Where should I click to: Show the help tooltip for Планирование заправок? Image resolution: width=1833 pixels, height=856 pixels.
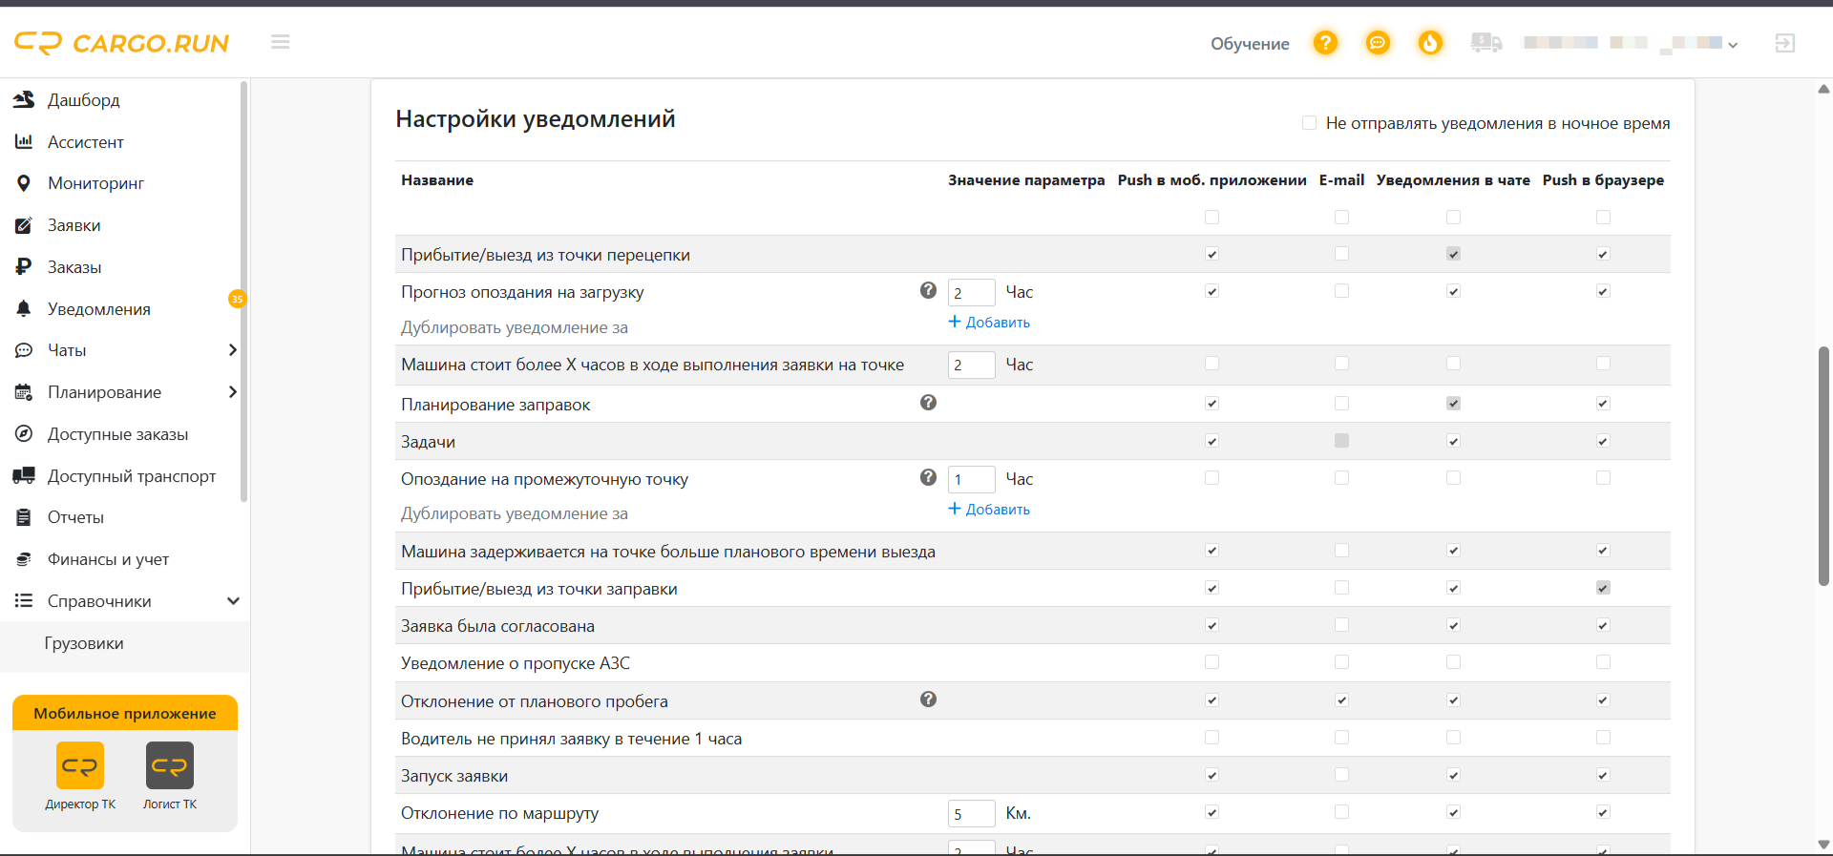click(x=928, y=403)
